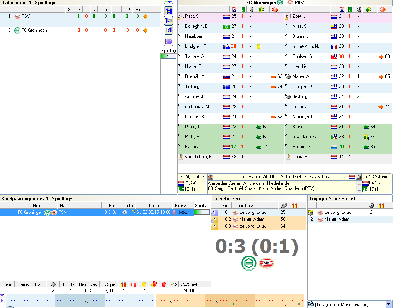Select the FC Groningen vs PSV match row
This screenshot has width=393, height=308.
point(97,212)
